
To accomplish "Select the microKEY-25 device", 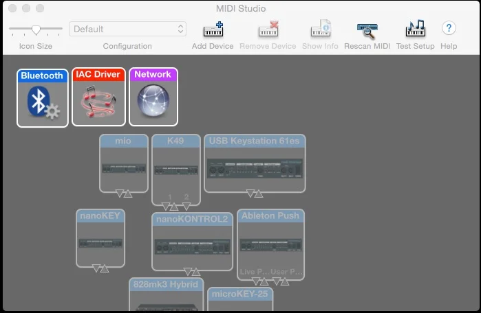I will pos(240,299).
